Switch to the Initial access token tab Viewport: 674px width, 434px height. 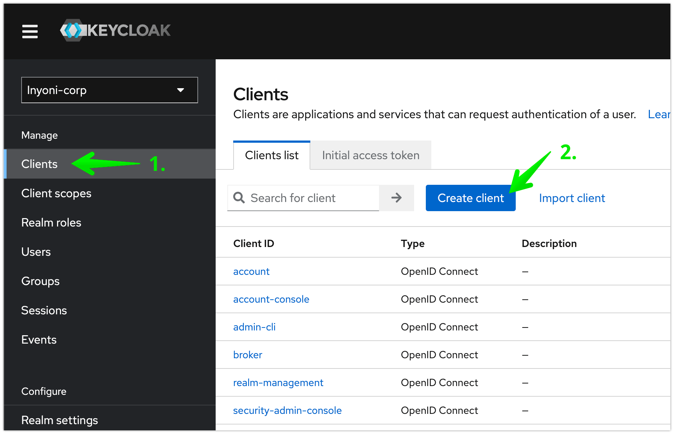pyautogui.click(x=370, y=155)
